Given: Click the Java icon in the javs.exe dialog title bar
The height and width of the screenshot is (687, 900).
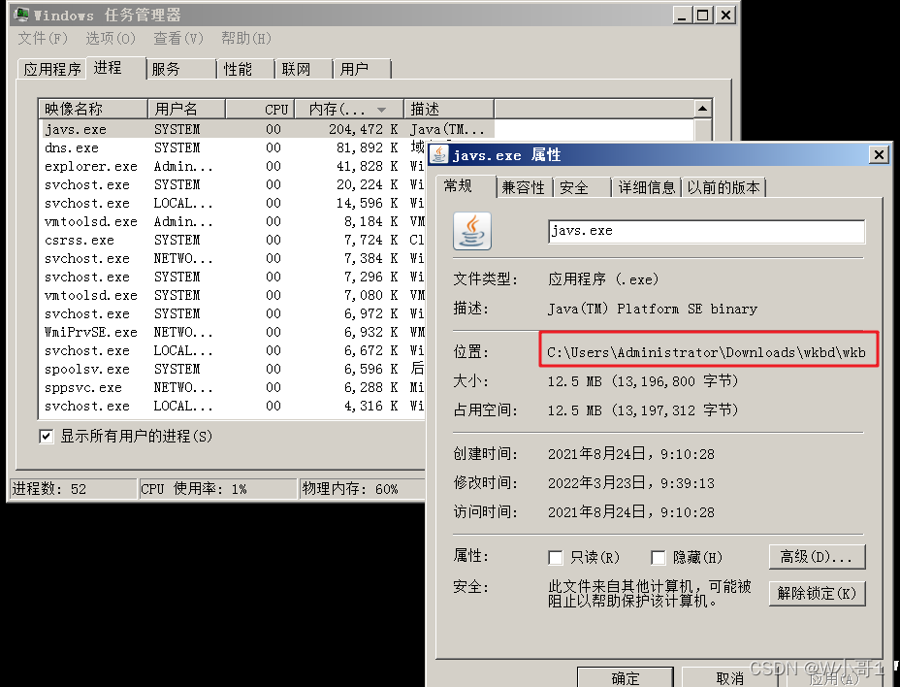Looking at the screenshot, I should pyautogui.click(x=441, y=154).
